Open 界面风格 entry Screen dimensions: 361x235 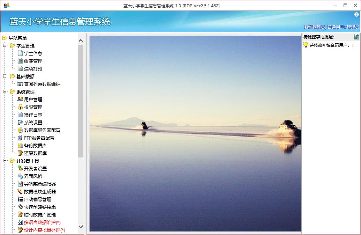click(33, 176)
